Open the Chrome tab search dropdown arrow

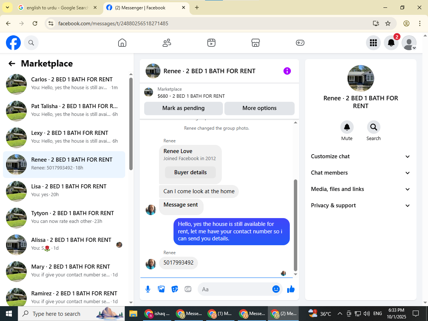(7, 8)
